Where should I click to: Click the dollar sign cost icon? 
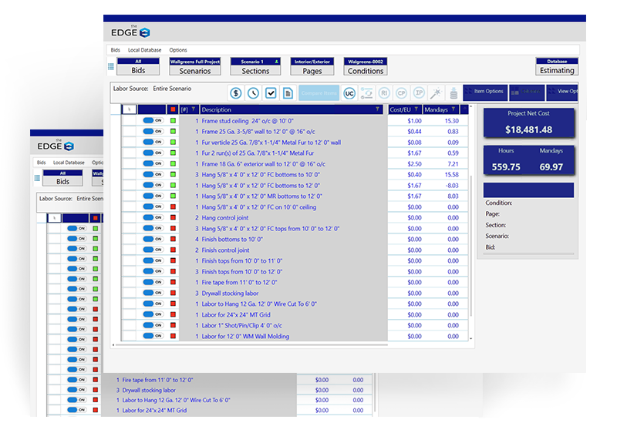coord(235,92)
